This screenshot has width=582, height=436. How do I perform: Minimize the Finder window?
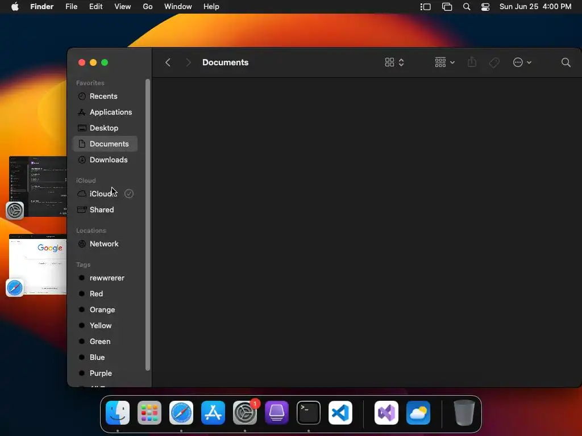coord(93,62)
